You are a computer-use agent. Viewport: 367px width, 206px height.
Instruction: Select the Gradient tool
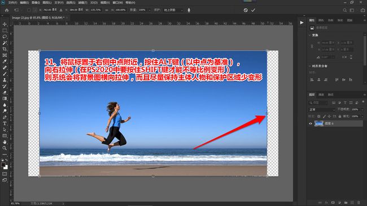(5, 98)
